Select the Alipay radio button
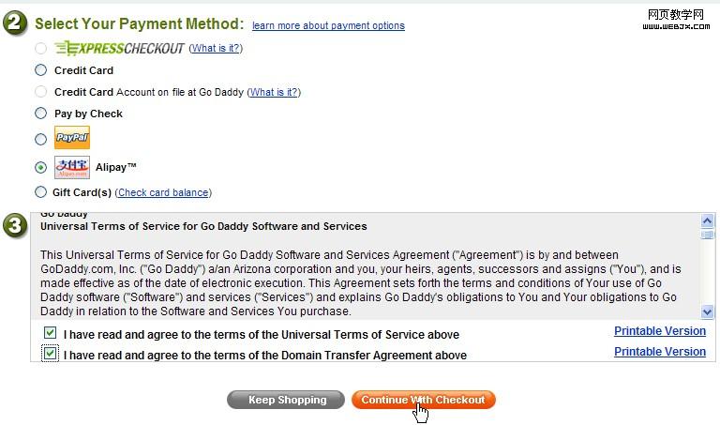 pos(40,167)
